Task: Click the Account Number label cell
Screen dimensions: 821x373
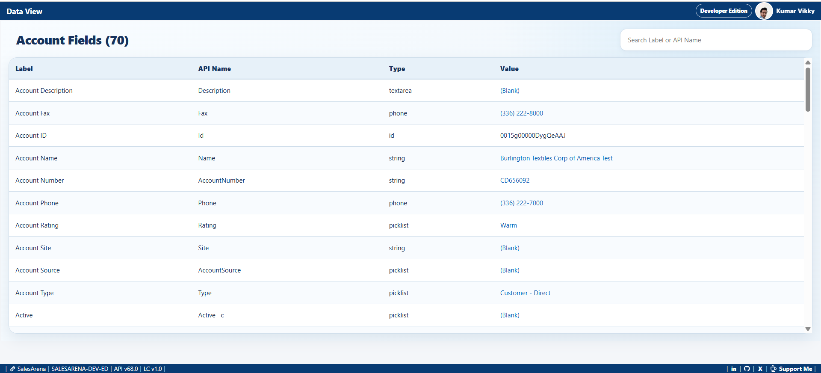Action: (x=39, y=181)
